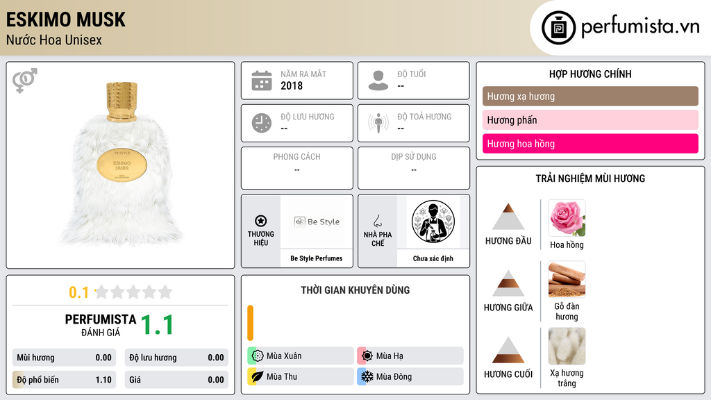
Task: Click the Hương Giữa pyramid icon
Action: [508, 283]
